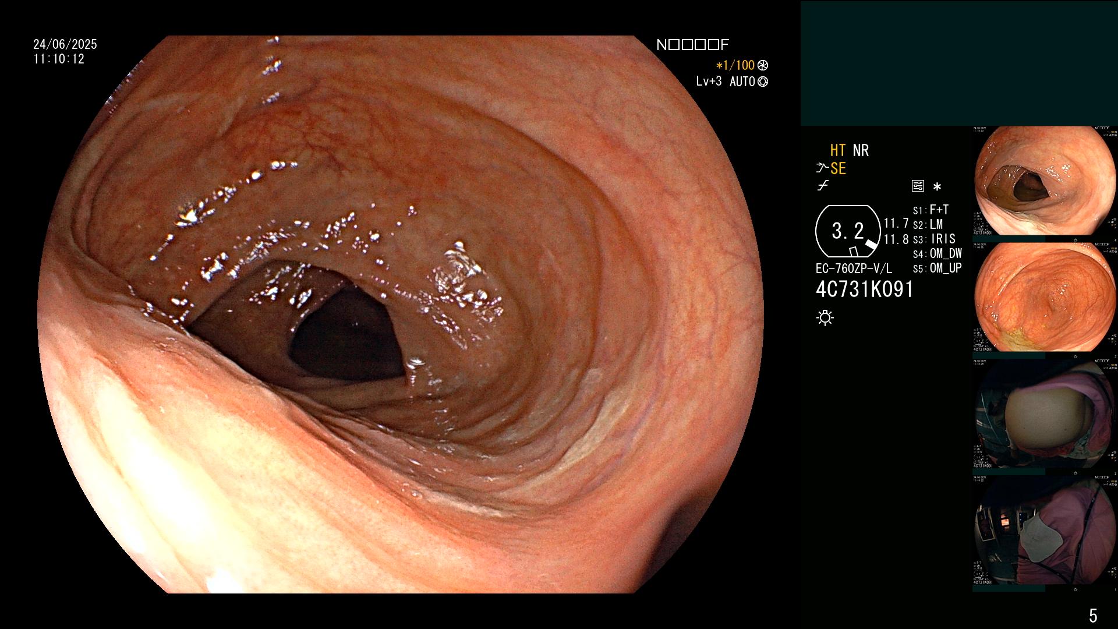Open the second thumbnail with yellow residue
The image size is (1118, 629).
1045,297
